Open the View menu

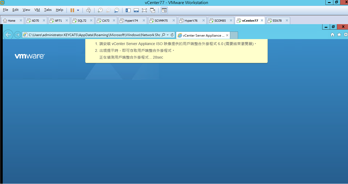26,10
